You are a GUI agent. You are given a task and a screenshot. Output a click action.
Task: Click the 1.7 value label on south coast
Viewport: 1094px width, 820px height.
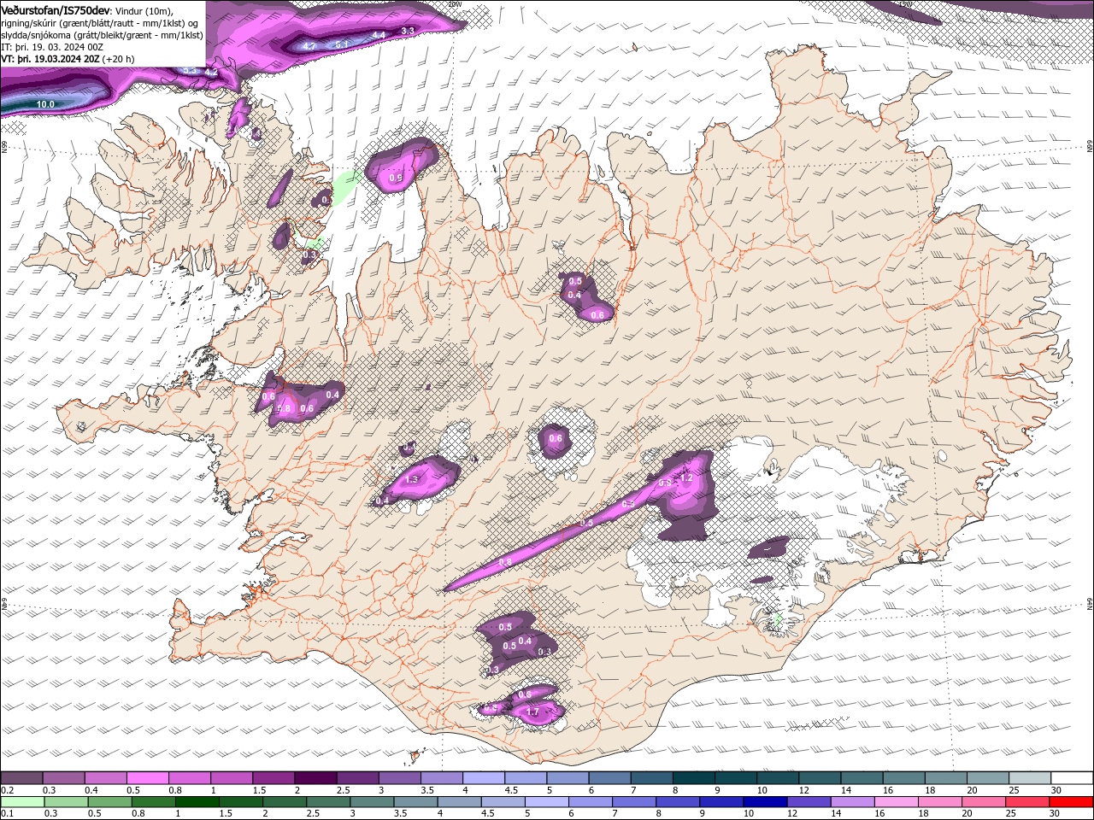[532, 712]
